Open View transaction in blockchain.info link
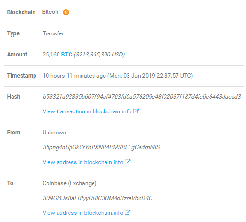The width and height of the screenshot is (246, 222). pos(87,111)
